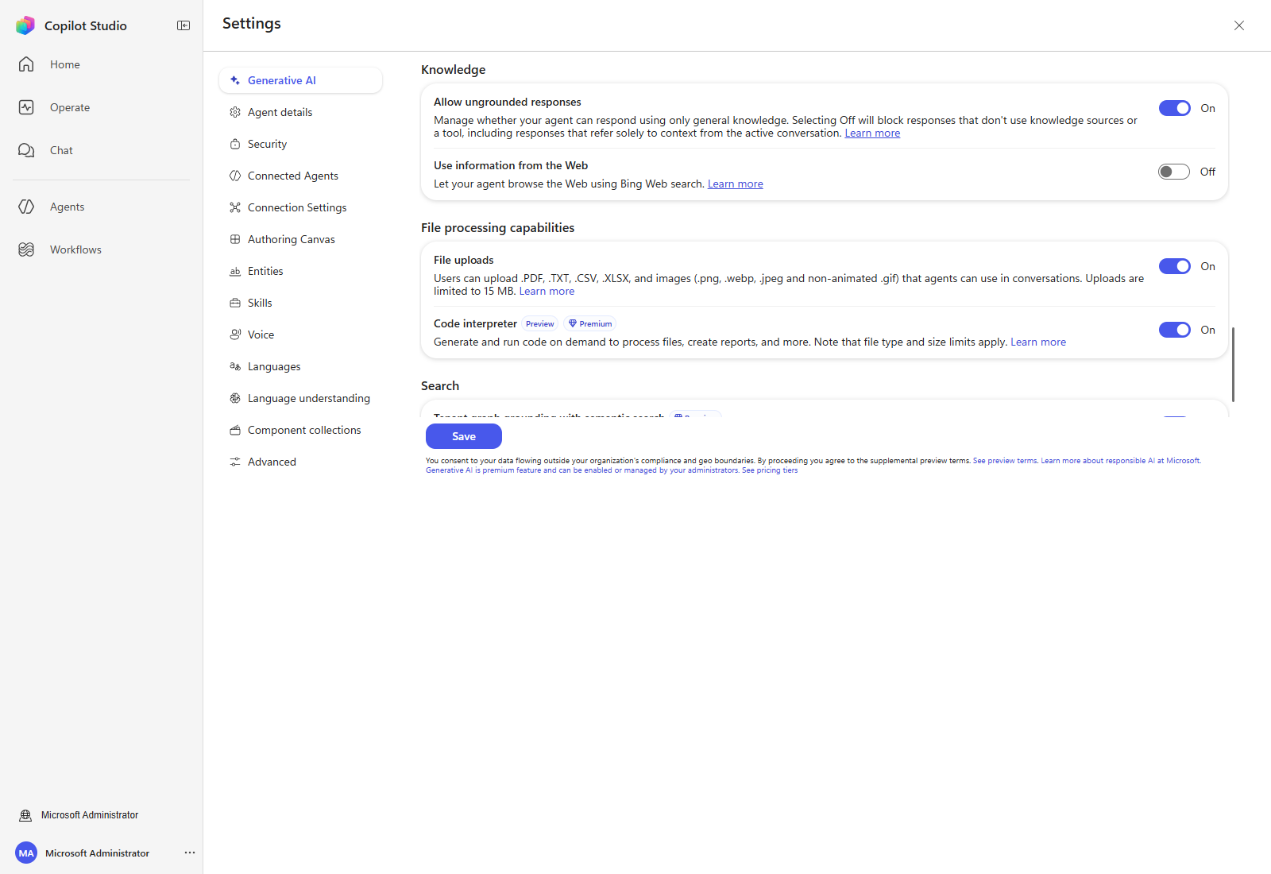Viewport: 1271px width, 874px height.
Task: Turn off the Code interpreter toggle
Action: [x=1174, y=330]
